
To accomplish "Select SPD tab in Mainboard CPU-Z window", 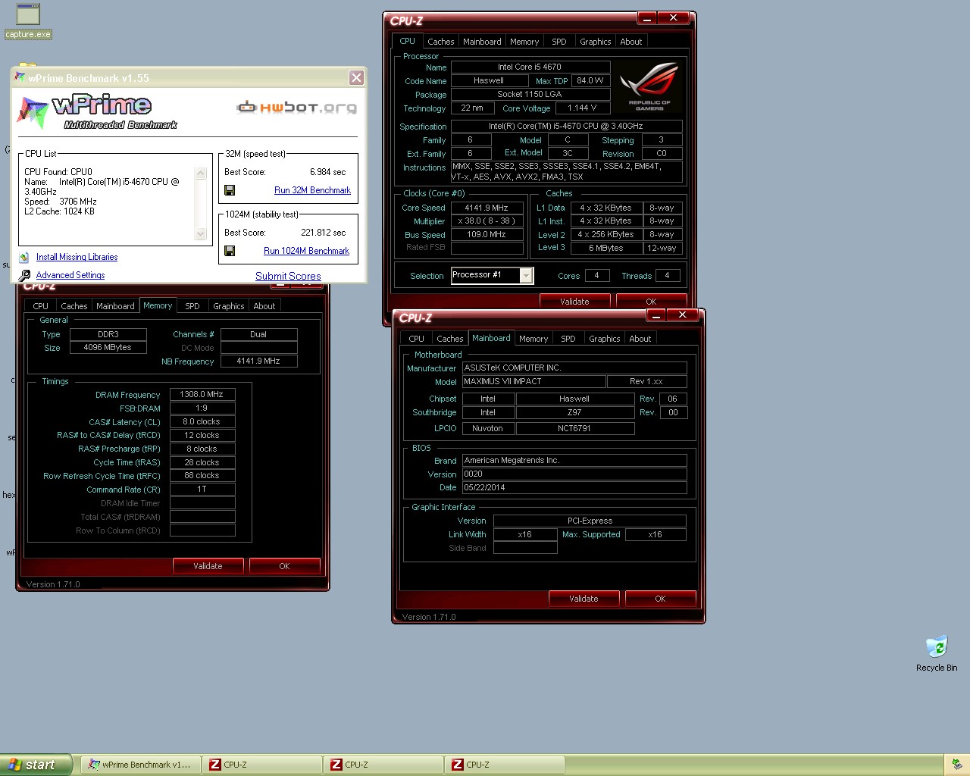I will pos(568,339).
